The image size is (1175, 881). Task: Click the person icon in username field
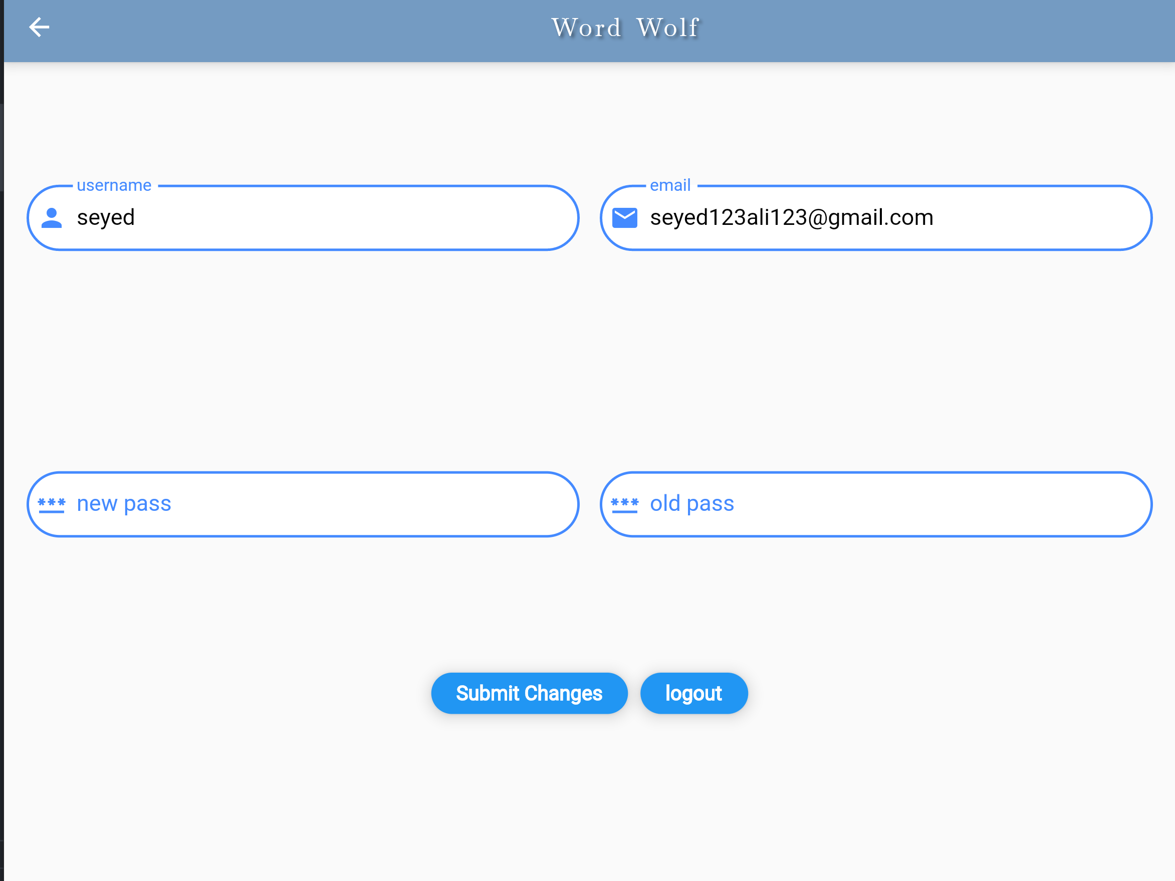(52, 218)
